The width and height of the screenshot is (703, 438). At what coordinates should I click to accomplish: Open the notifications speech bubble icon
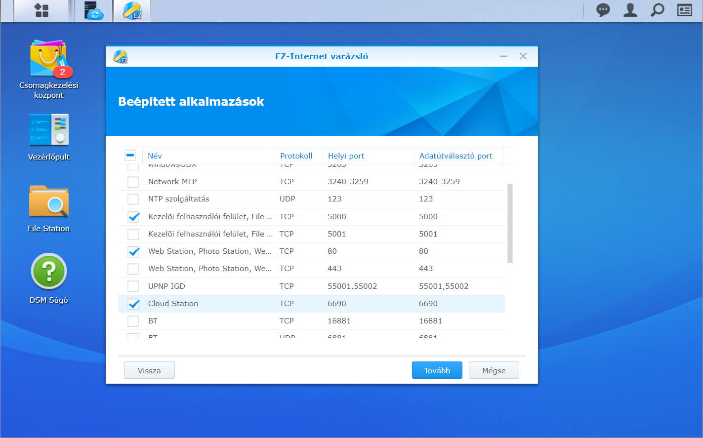[603, 10]
